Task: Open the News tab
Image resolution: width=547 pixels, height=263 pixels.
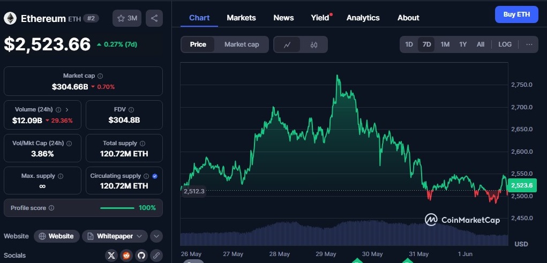Action: pos(283,18)
